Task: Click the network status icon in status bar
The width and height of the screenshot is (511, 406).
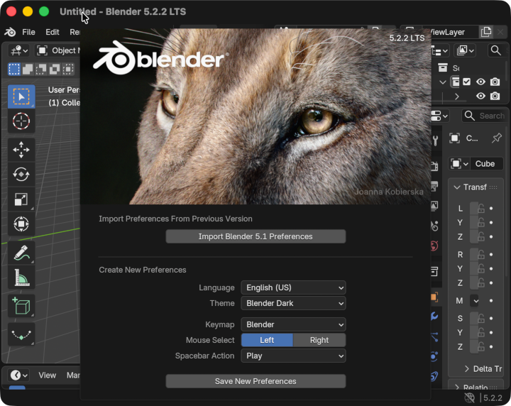Action: 470,398
